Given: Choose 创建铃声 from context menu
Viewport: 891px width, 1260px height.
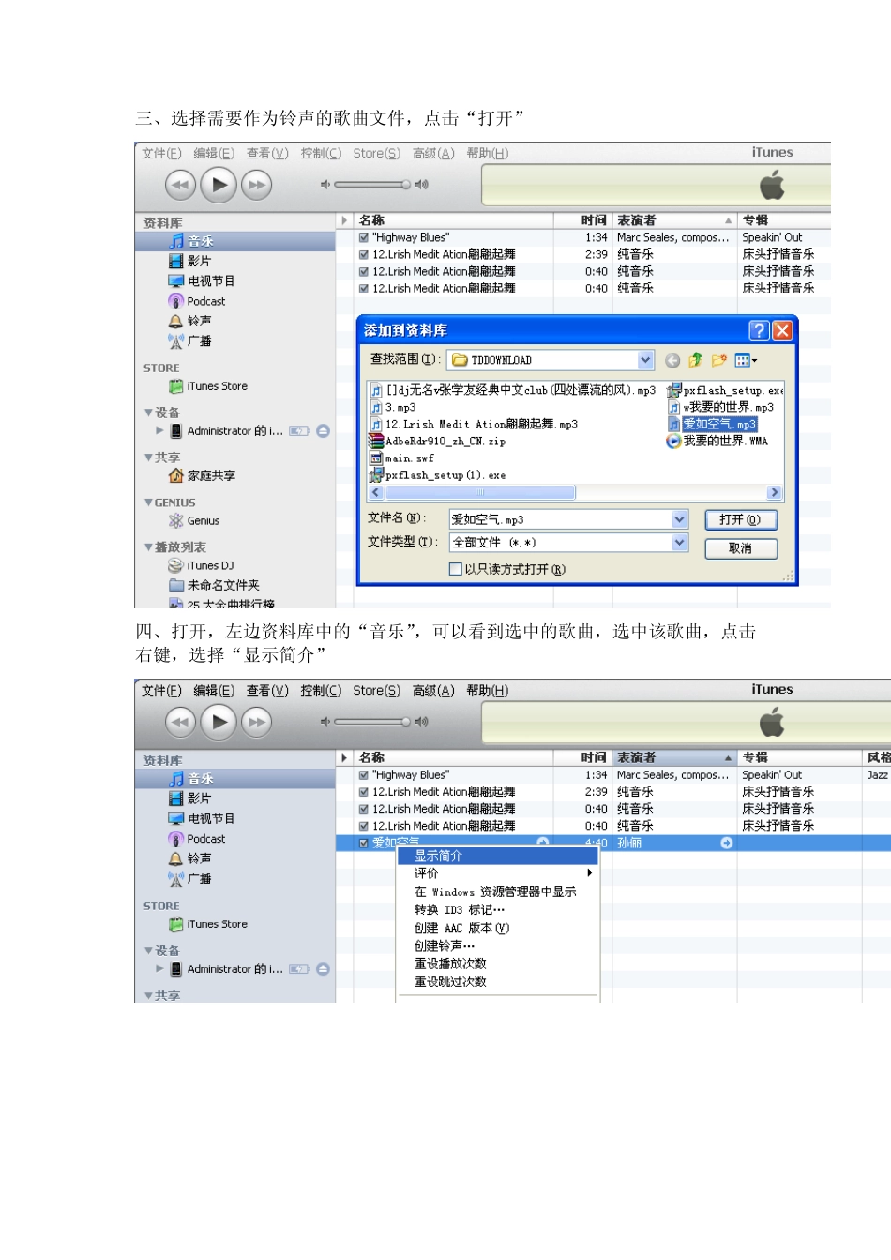Looking at the screenshot, I should coord(498,946).
